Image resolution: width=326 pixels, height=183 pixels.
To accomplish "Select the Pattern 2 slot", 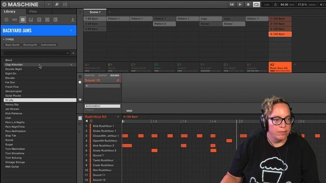I will click(165, 24).
